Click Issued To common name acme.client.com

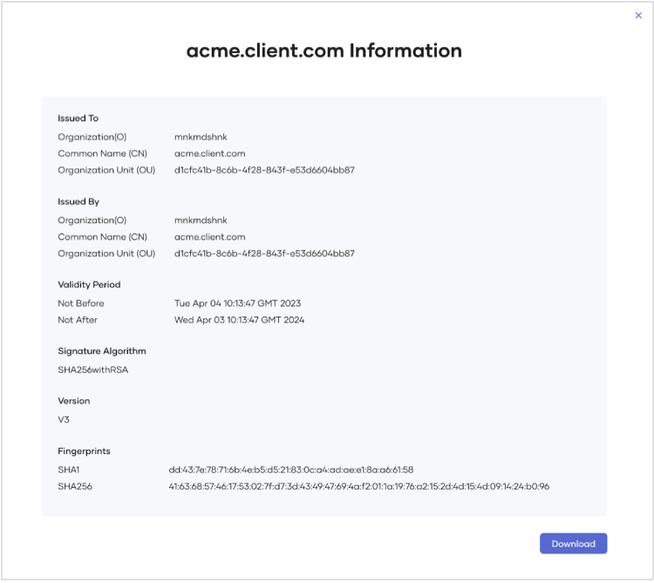point(209,153)
